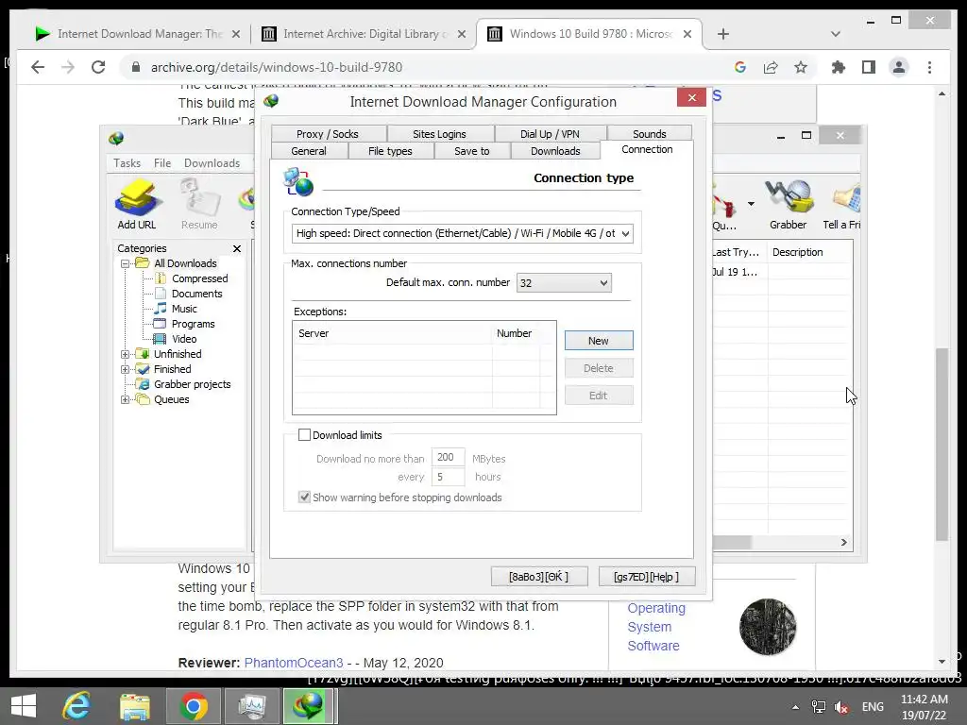Collapse the All Downloads tree node
This screenshot has width=967, height=725.
(126, 264)
